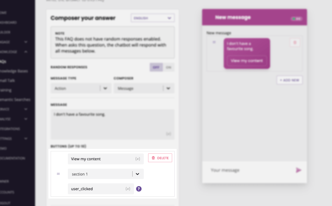
Task: Click delete icon on preview message card
Action: (x=295, y=43)
